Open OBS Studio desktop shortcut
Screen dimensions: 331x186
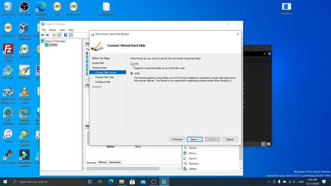(24, 9)
